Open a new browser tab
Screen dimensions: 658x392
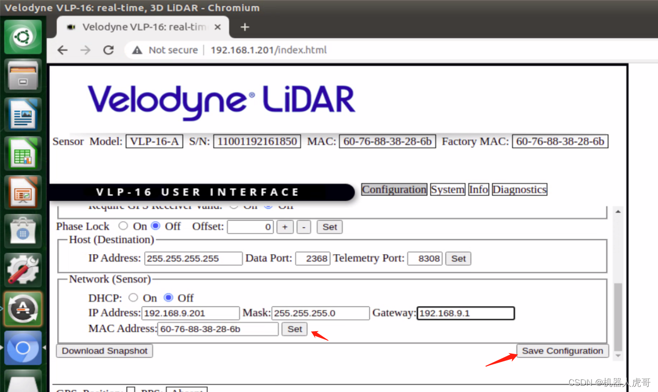(x=245, y=27)
